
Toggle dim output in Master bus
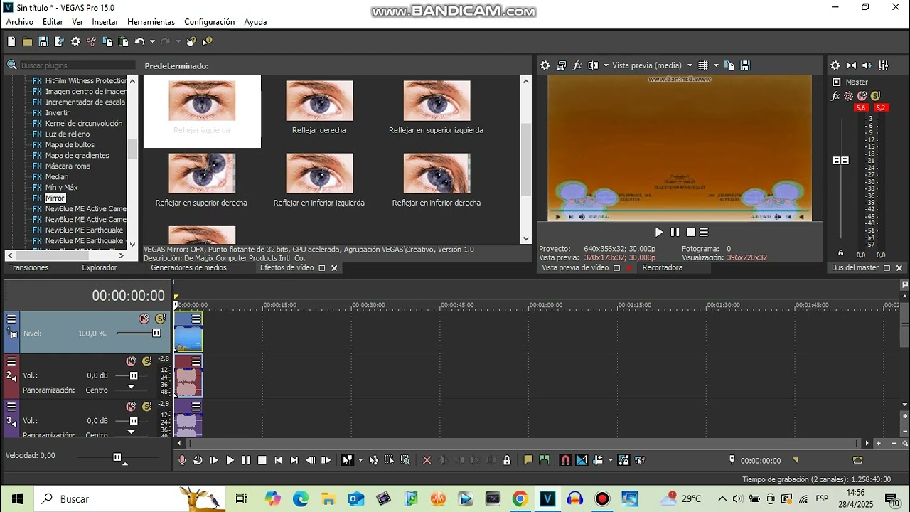pos(867,65)
